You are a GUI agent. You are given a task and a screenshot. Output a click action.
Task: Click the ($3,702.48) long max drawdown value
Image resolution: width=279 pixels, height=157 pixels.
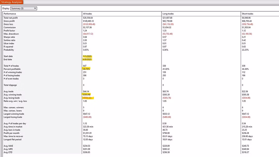click(168, 34)
